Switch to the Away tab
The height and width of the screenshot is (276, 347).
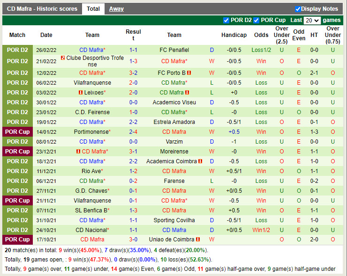tap(116, 9)
